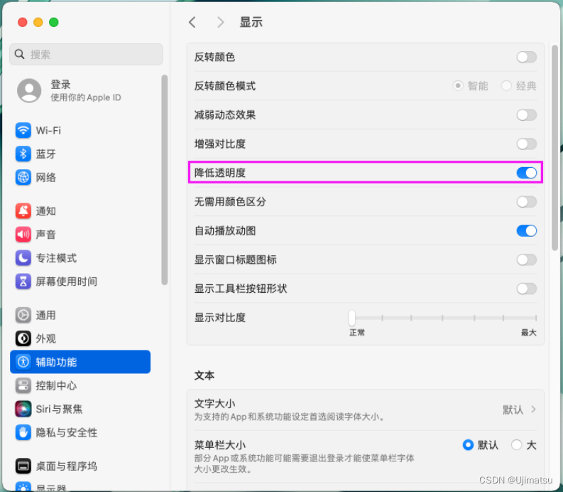The image size is (563, 492).
Task: Click the 菜单栏大小 label
Action: tap(220, 445)
